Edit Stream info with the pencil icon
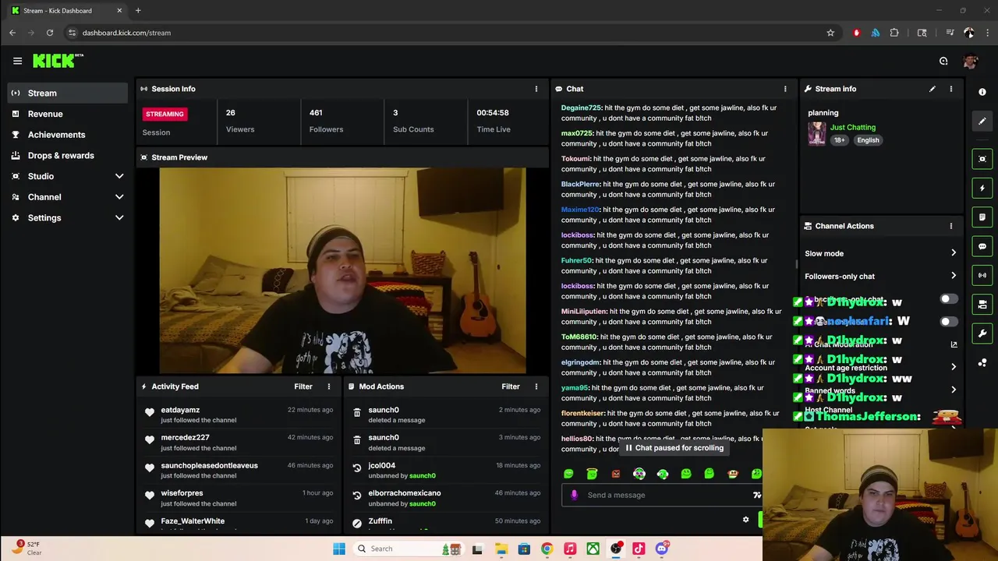 point(933,89)
